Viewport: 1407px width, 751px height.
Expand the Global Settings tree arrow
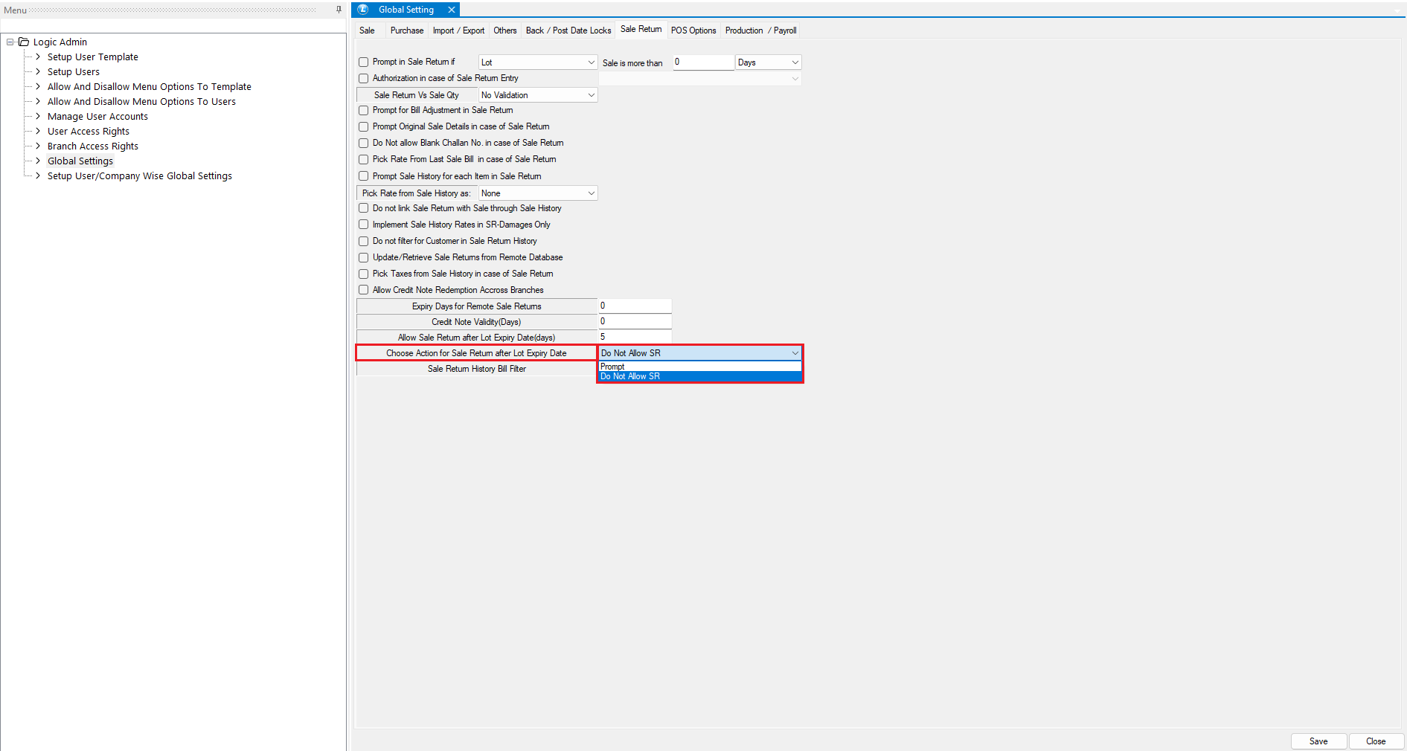click(38, 161)
